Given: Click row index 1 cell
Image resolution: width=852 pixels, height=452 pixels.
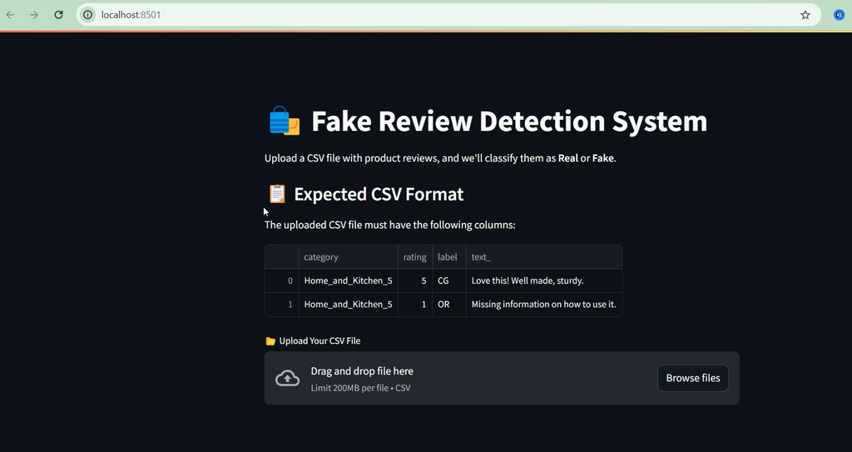Looking at the screenshot, I should (281, 304).
